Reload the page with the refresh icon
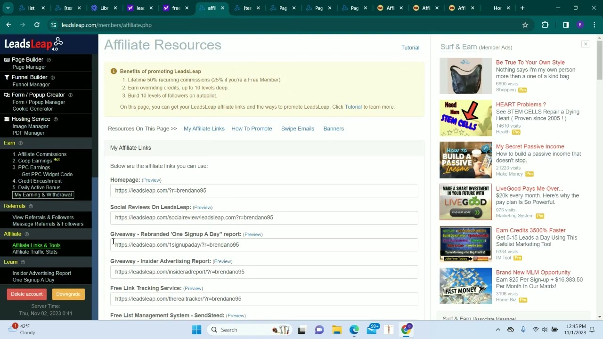603x339 pixels. pyautogui.click(x=37, y=25)
